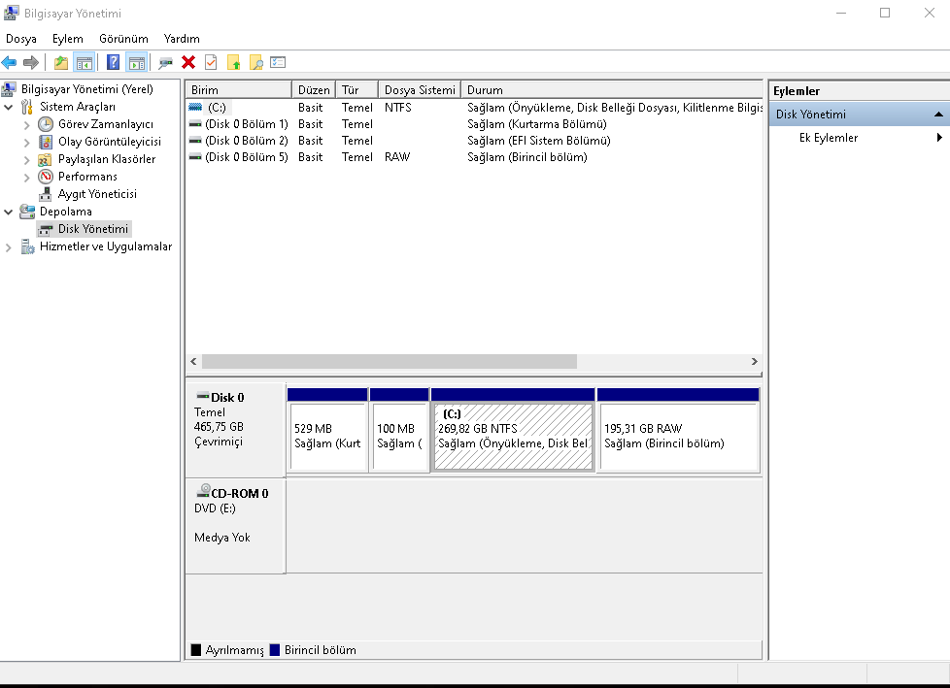The height and width of the screenshot is (688, 950).
Task: Expand the Ek Eylemler submenu arrow
Action: (939, 138)
